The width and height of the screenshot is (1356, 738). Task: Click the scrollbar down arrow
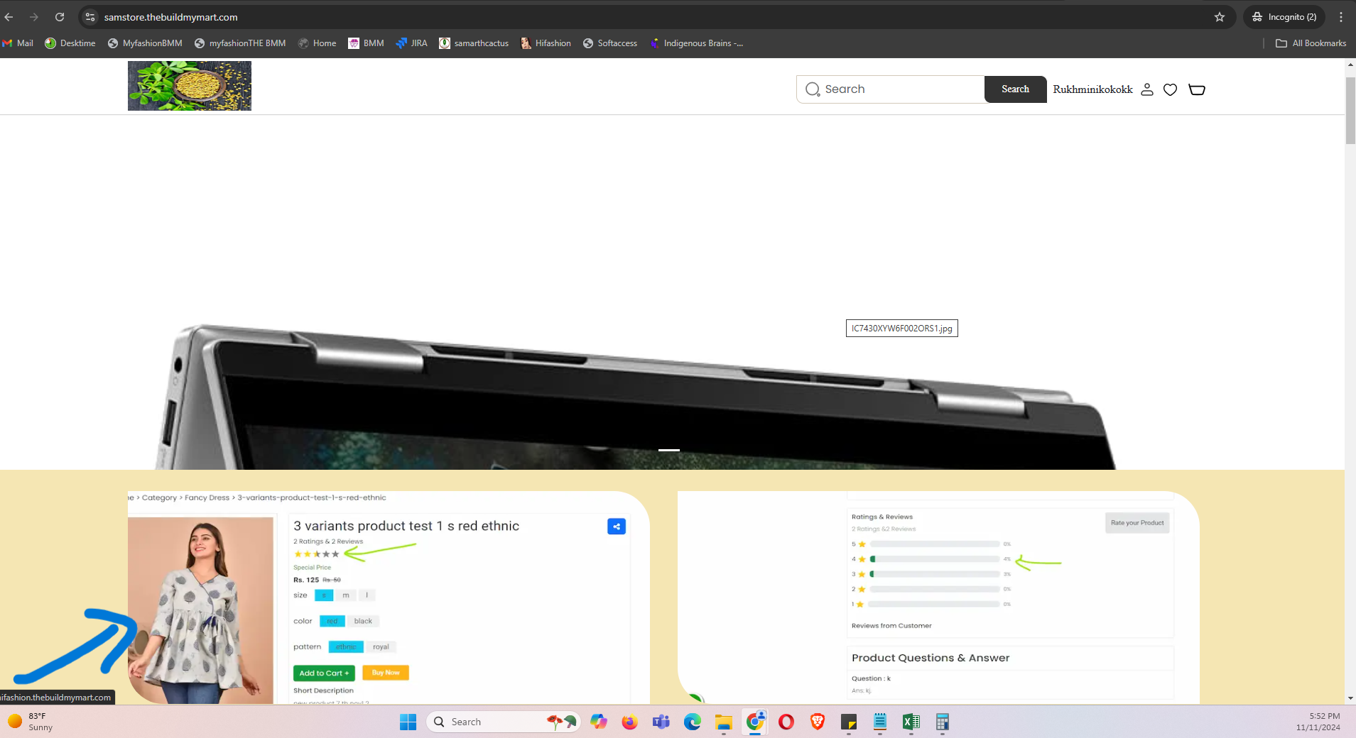[x=1350, y=698]
